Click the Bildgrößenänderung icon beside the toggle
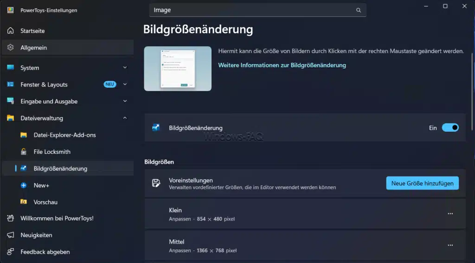Screen dimensions: 475x263 tap(156, 128)
